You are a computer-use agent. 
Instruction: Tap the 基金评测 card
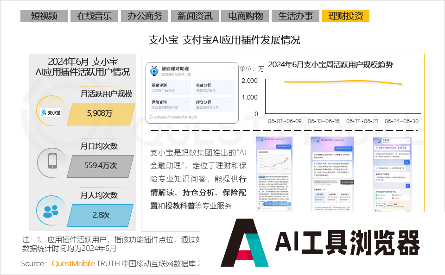[170, 87]
